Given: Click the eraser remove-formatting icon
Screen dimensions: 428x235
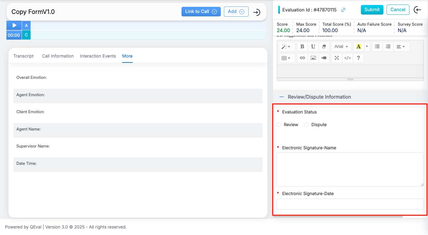Looking at the screenshot, I should point(324,46).
